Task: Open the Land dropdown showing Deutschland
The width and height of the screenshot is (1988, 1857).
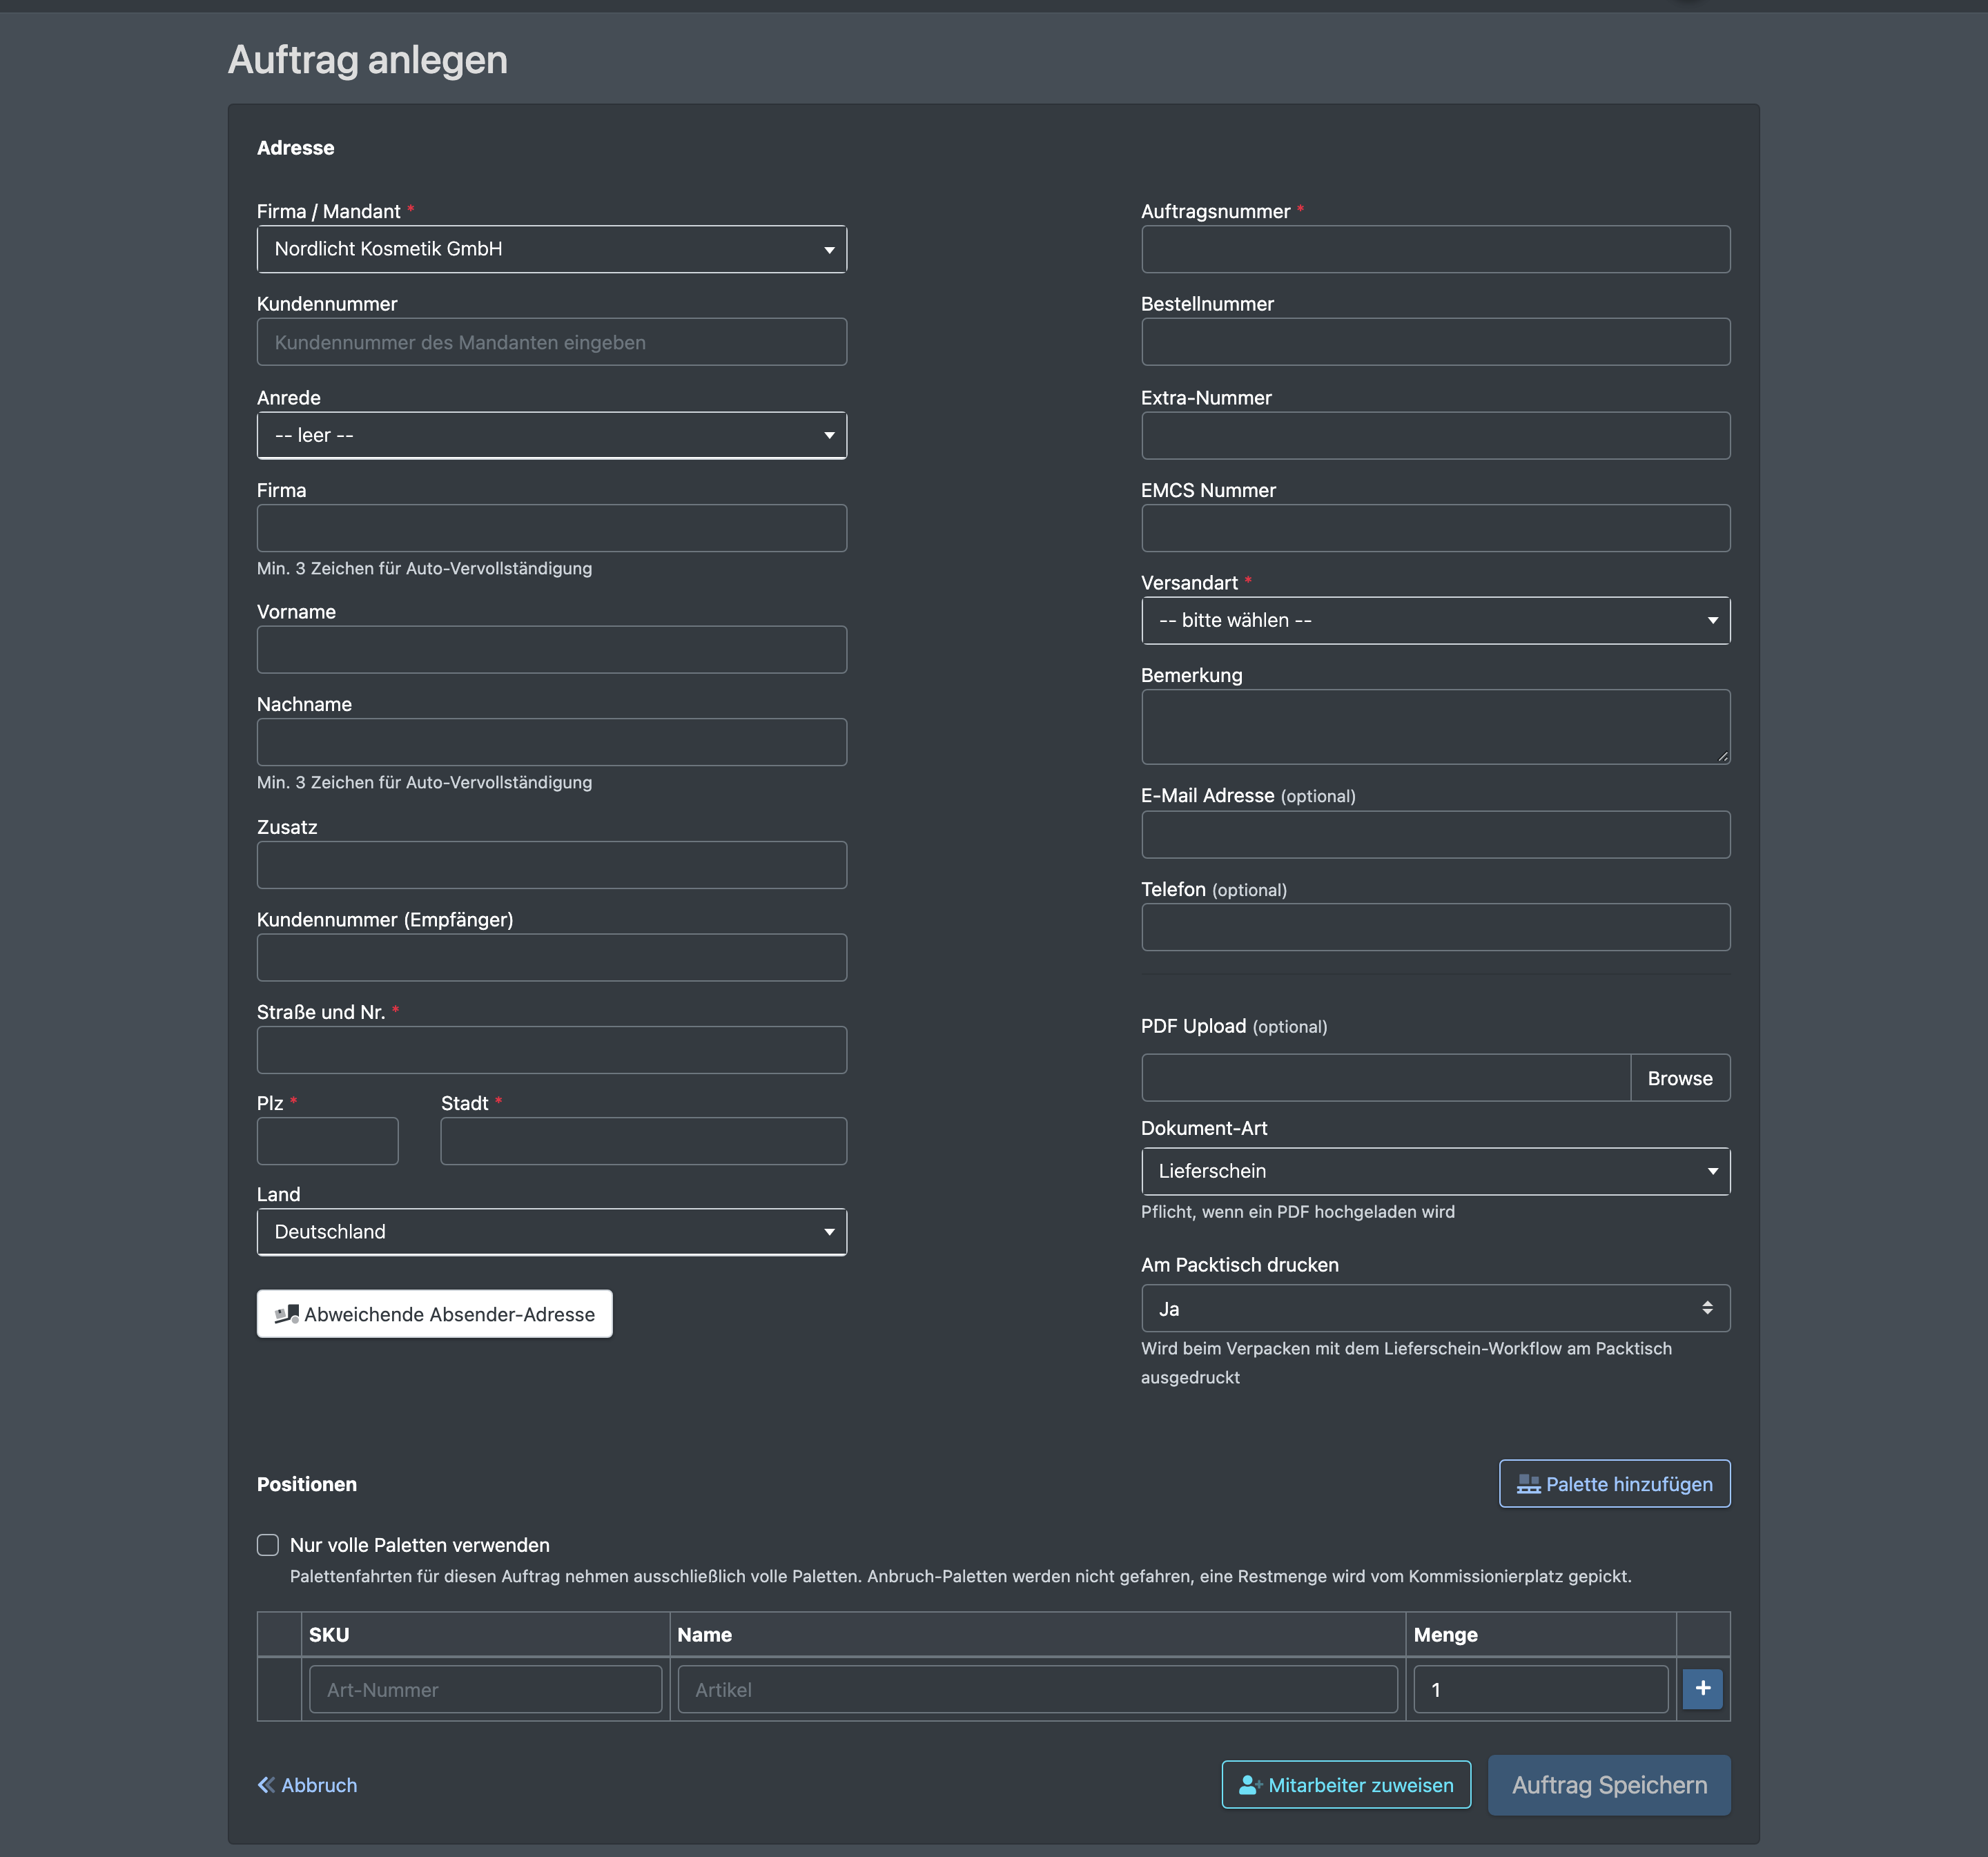Action: point(552,1232)
